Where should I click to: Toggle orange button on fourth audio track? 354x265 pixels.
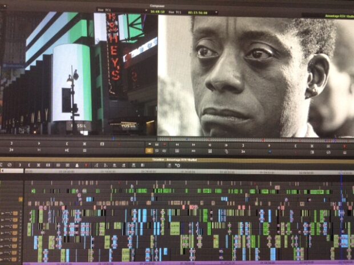[x=15, y=233]
